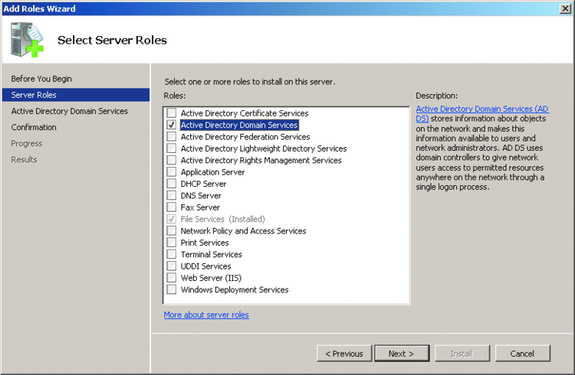Select 'Windows Deployment Services' role label
The width and height of the screenshot is (575, 375).
[235, 290]
